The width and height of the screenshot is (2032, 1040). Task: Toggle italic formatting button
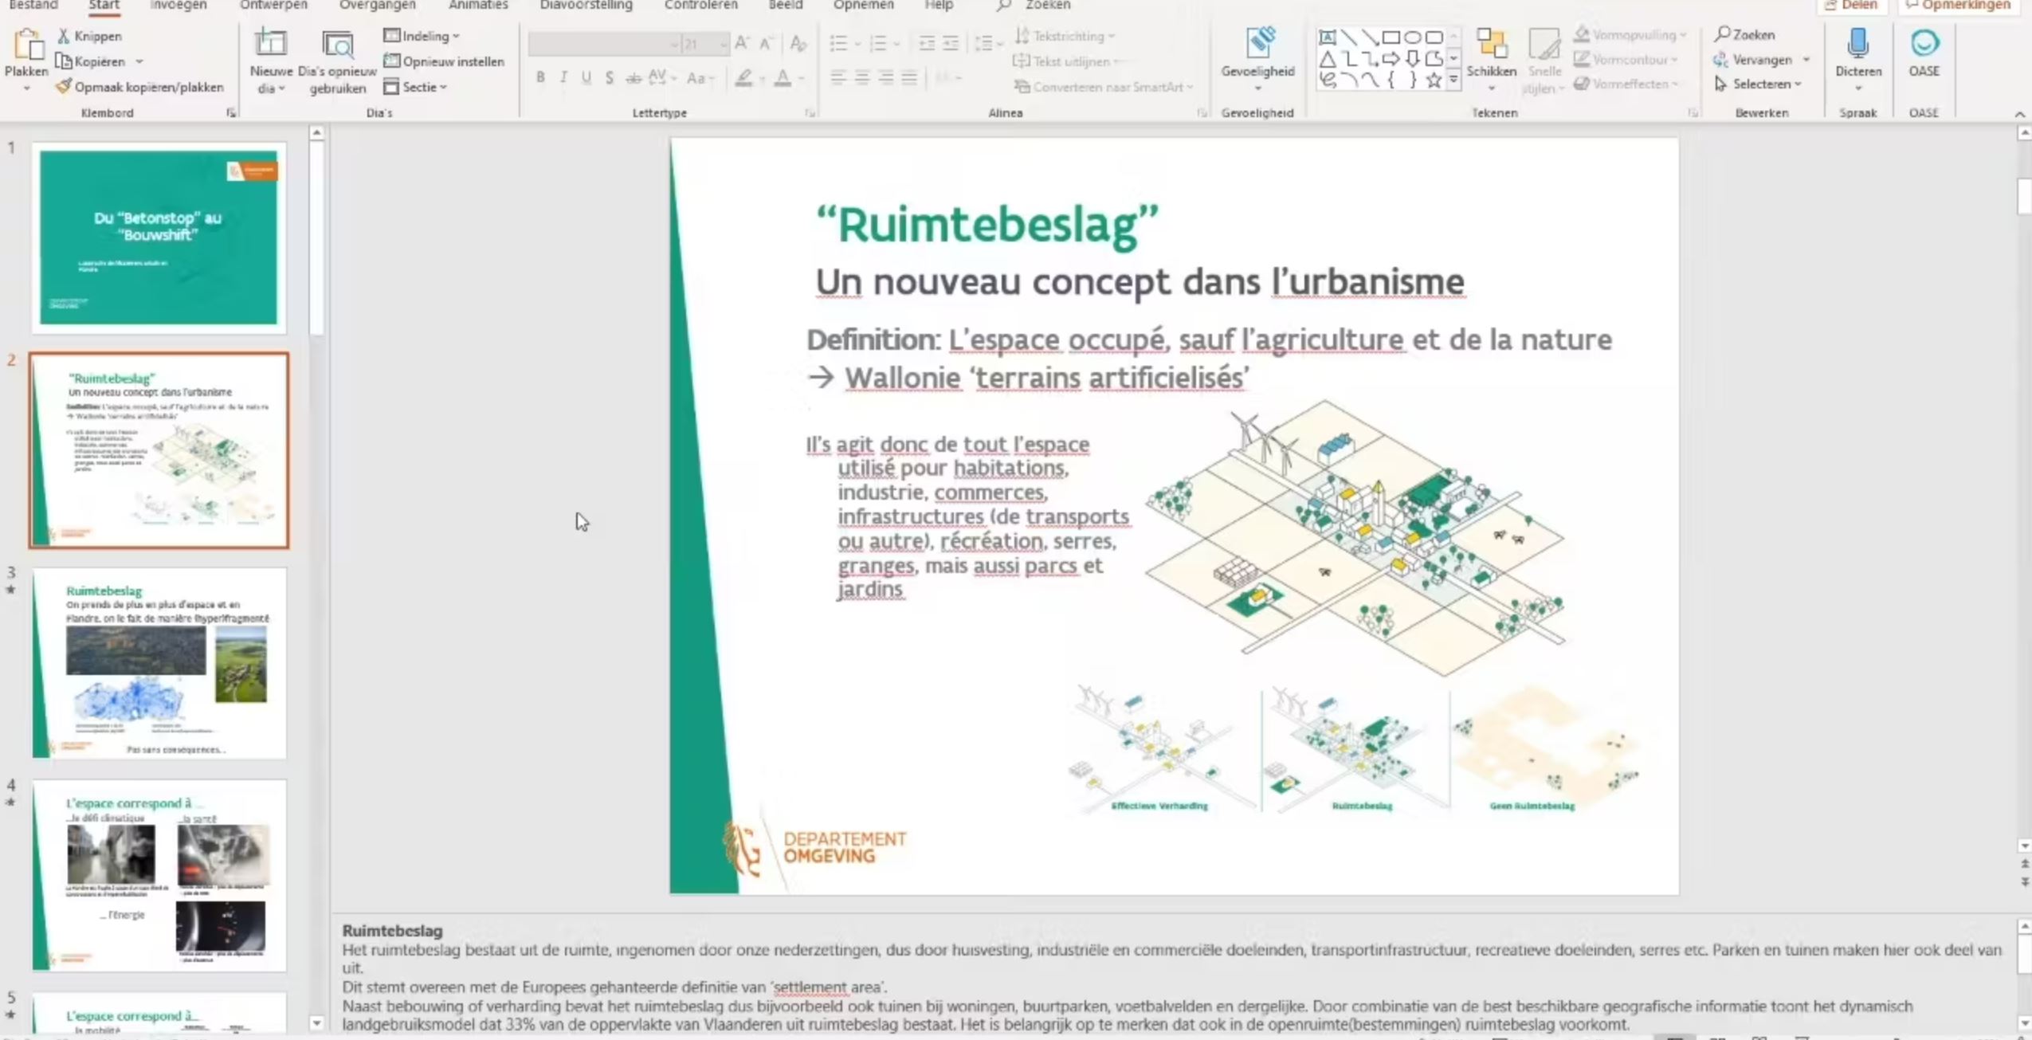563,77
